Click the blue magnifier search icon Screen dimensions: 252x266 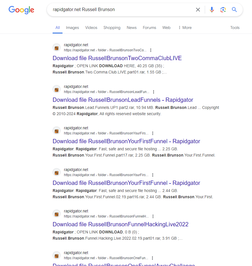click(234, 10)
